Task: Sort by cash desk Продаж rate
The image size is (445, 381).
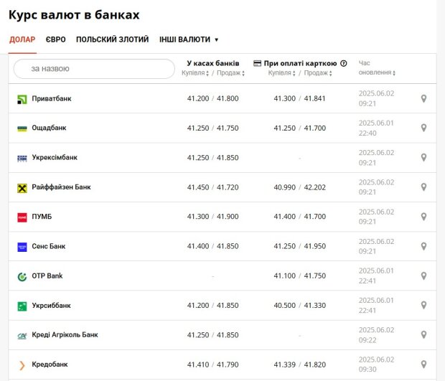Action: pyautogui.click(x=230, y=73)
